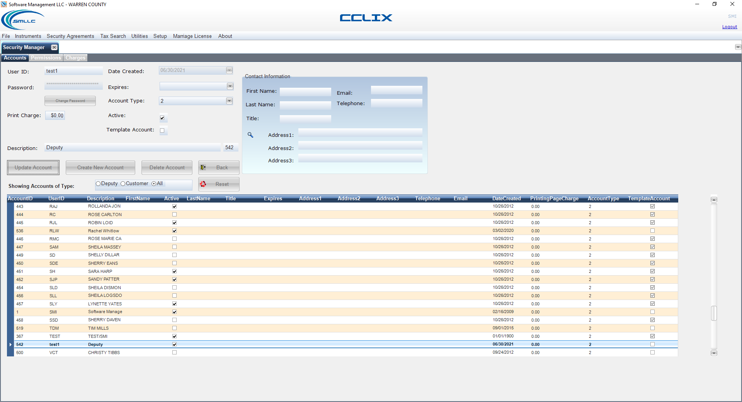Click the Title input field

click(305, 119)
